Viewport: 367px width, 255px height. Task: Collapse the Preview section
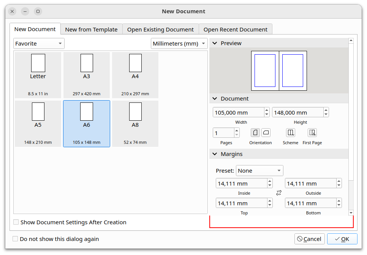pyautogui.click(x=215, y=43)
